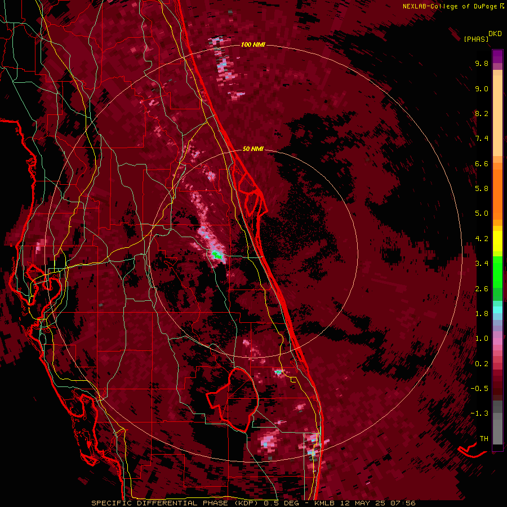Select the 100 NMI range ring label
The image size is (507, 507).
click(x=253, y=45)
